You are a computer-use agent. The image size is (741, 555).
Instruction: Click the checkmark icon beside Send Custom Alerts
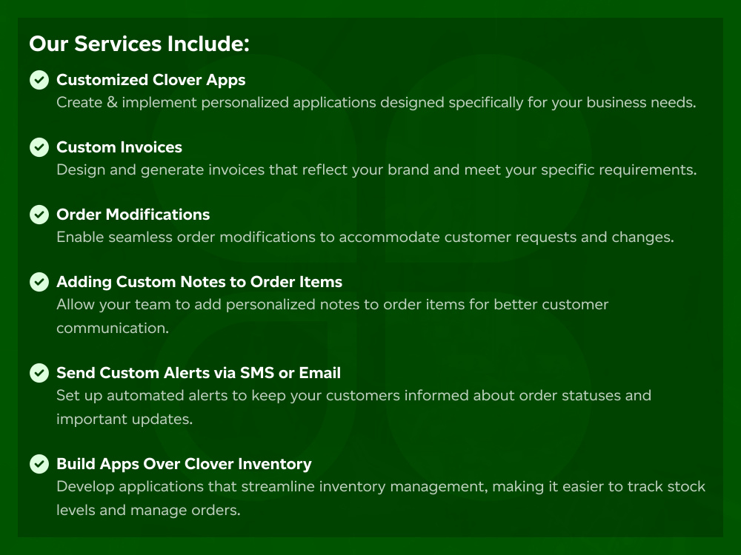[x=39, y=373]
